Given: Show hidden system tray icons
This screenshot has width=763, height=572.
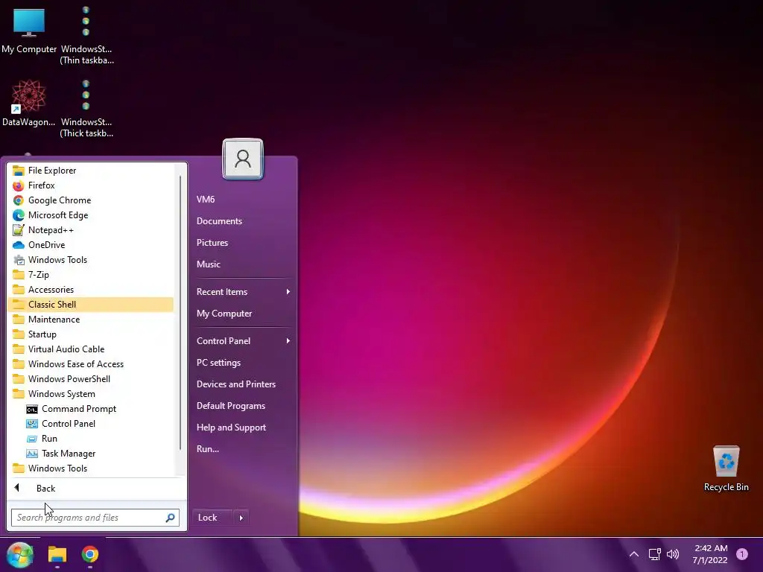Looking at the screenshot, I should pos(634,554).
